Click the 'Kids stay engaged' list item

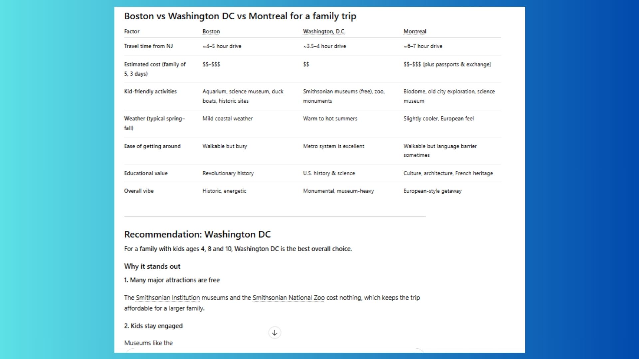point(153,326)
